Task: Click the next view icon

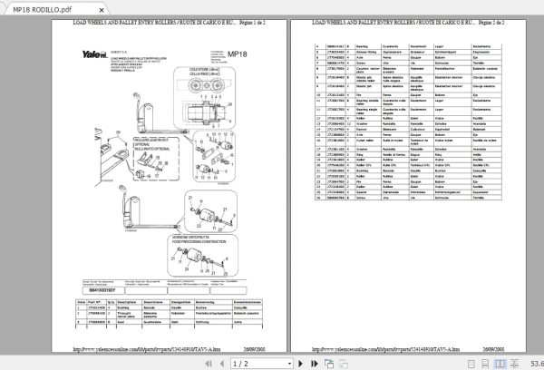Action: pyautogui.click(x=344, y=364)
